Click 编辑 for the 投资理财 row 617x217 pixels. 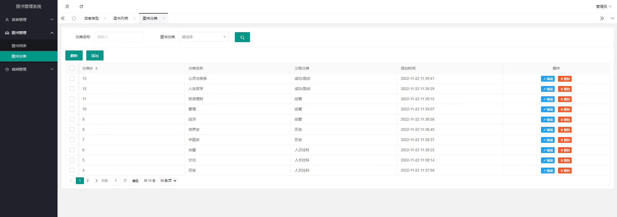(548, 99)
